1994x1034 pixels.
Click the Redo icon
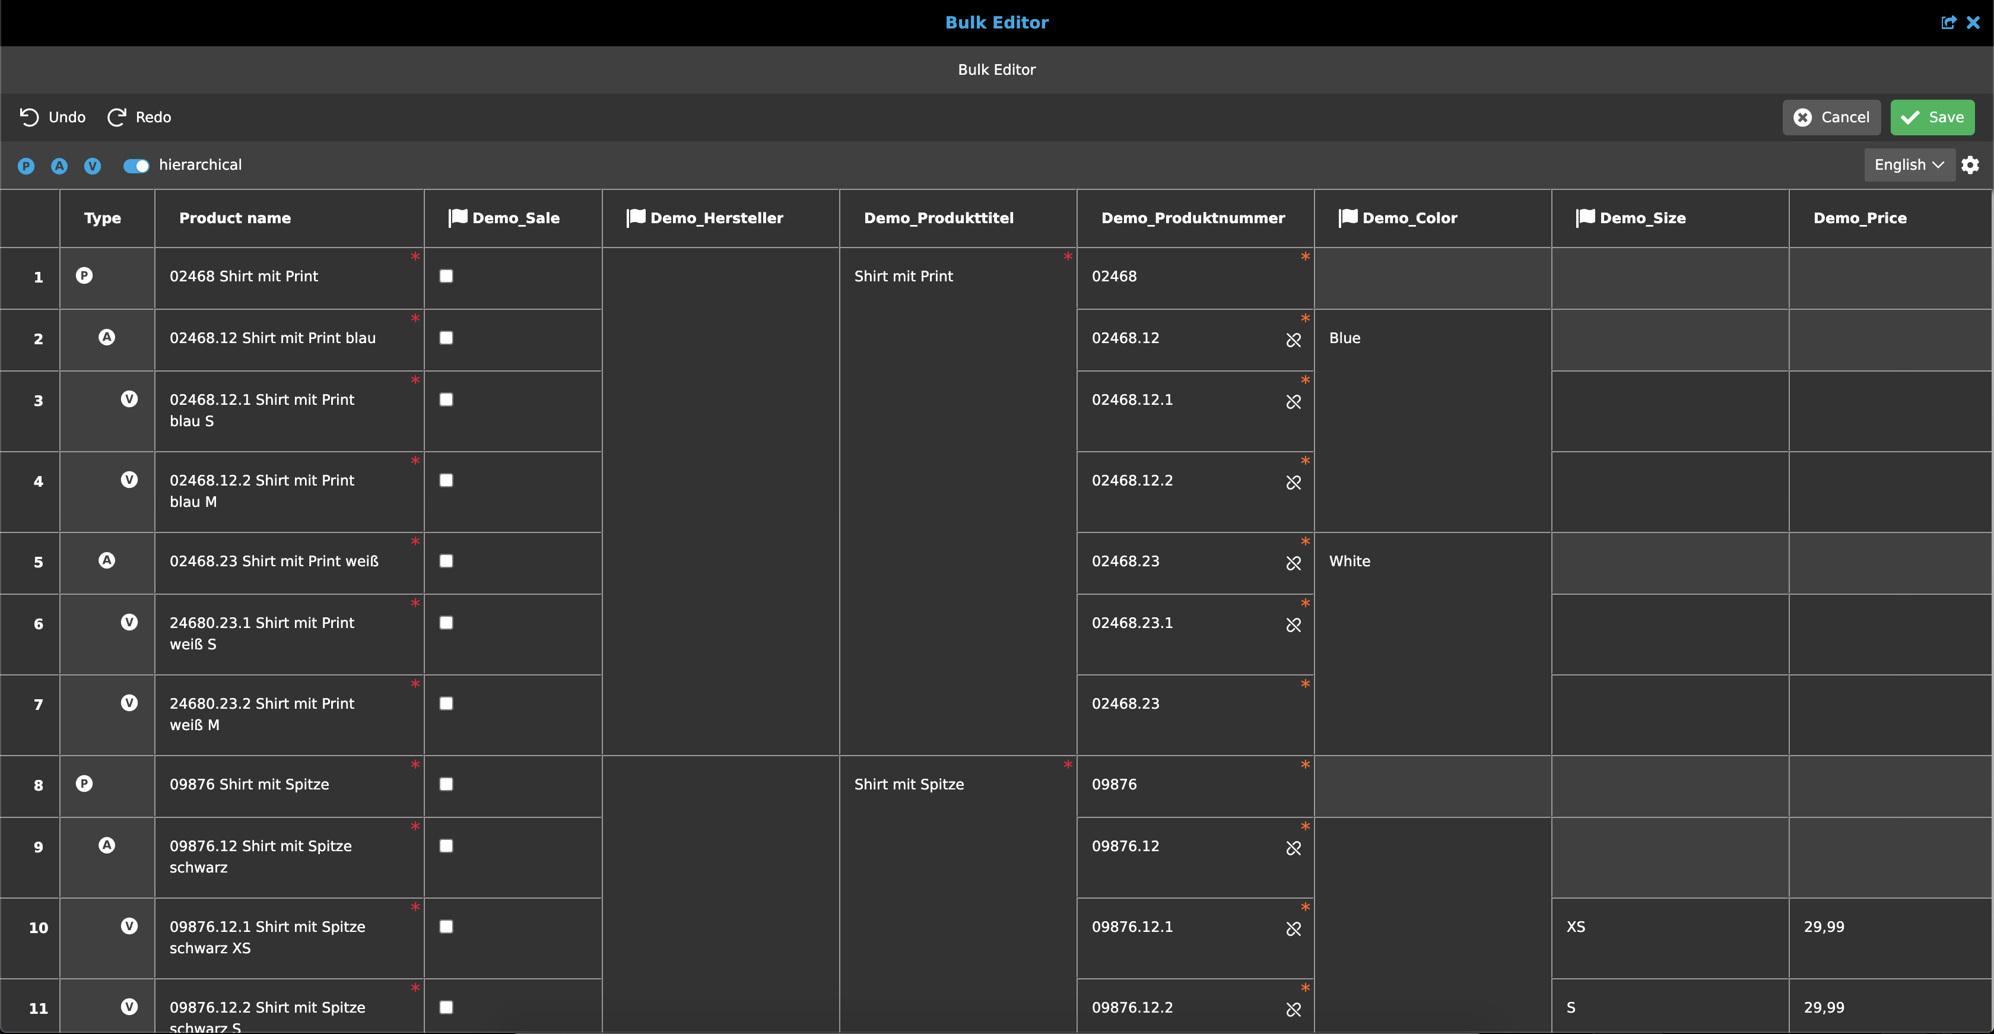click(x=116, y=117)
